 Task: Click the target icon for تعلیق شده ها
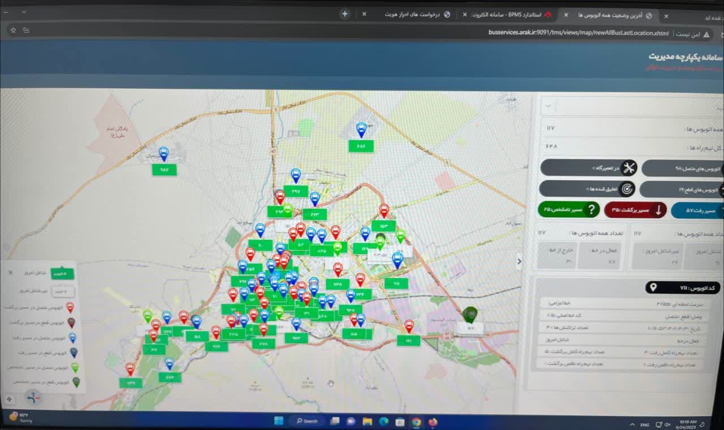click(627, 188)
